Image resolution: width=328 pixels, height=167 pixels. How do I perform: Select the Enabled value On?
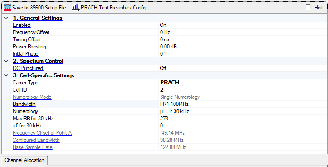click(x=243, y=25)
